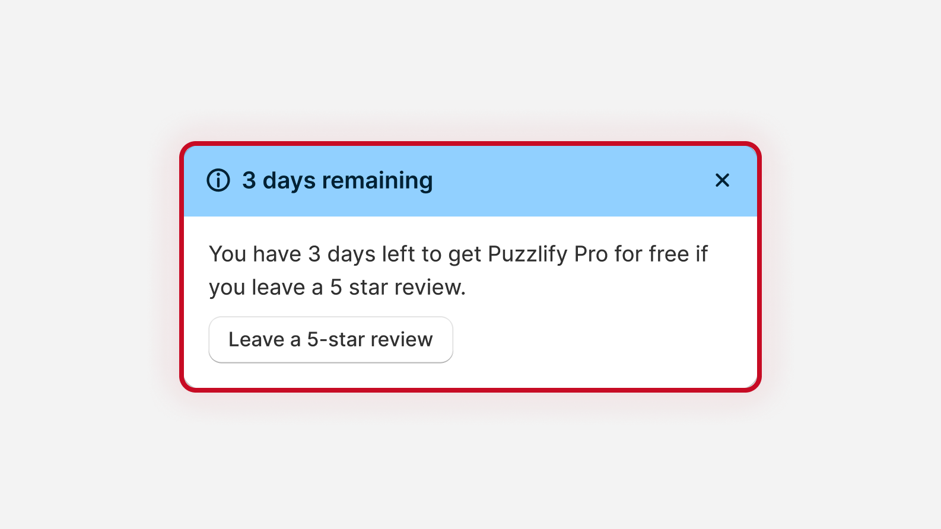
Task: Click "Puzzlify Pro" in the banner text
Action: (547, 254)
